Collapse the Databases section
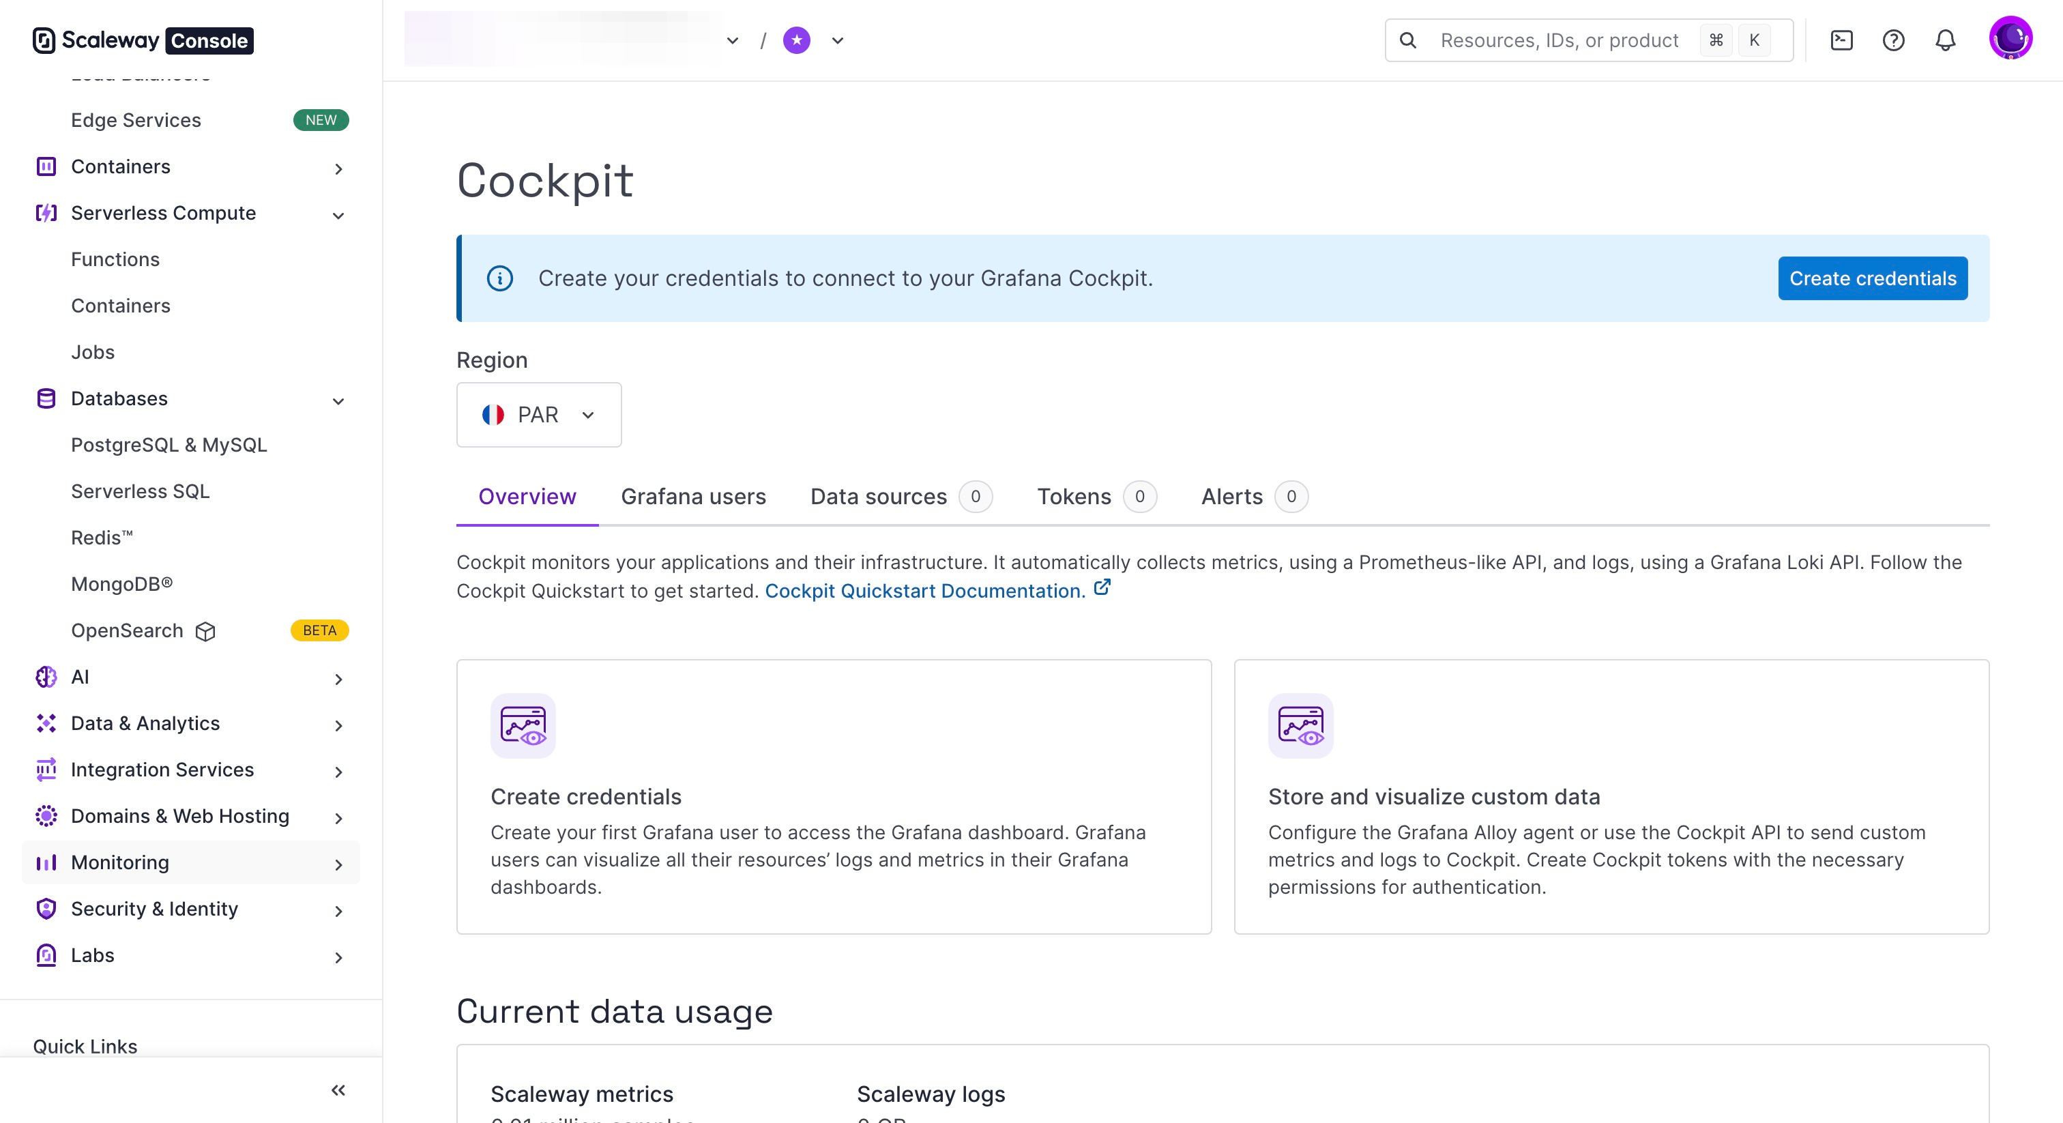2063x1123 pixels. pos(338,400)
